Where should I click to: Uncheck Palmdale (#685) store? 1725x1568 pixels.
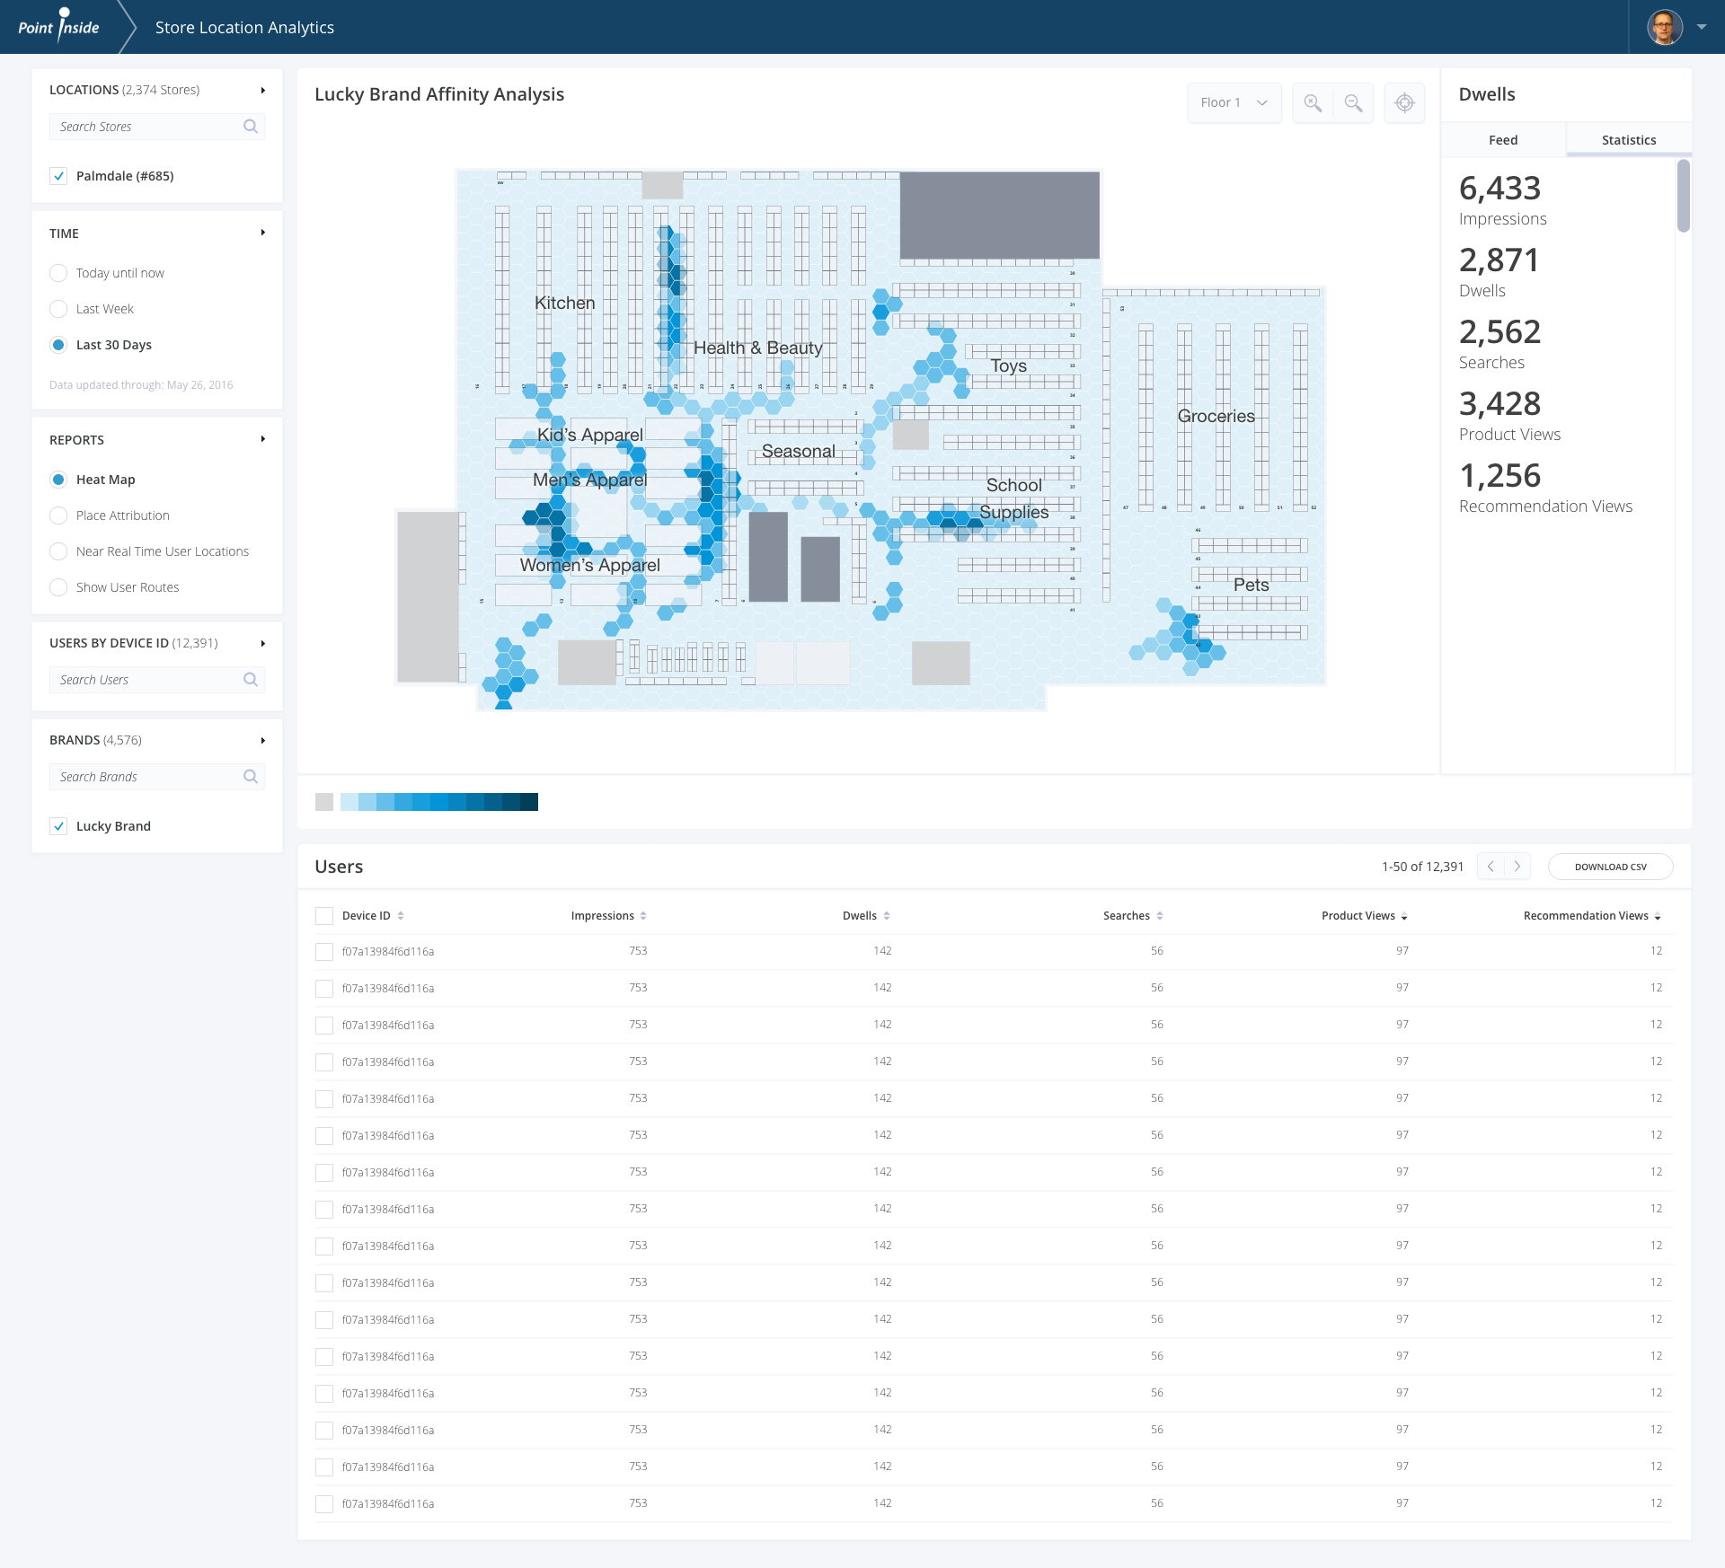tap(58, 176)
